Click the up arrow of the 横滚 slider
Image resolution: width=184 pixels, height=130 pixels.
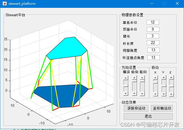[126, 78]
